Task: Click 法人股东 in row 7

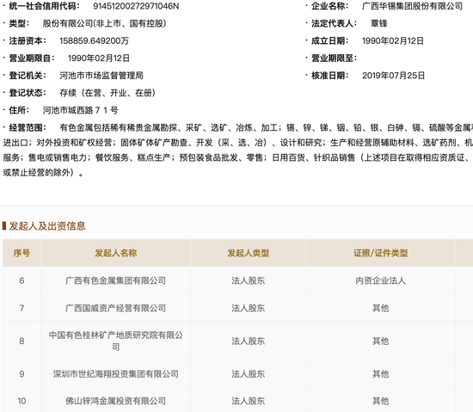Action: 249,308
